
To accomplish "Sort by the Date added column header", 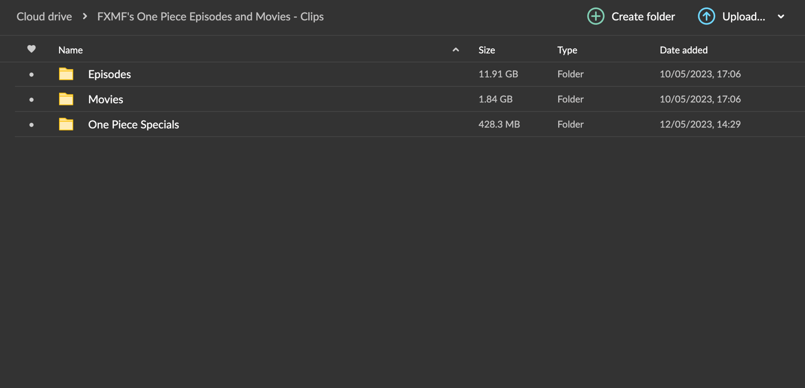I will pos(684,50).
